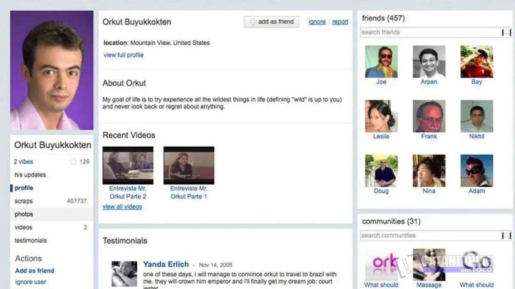Viewport: 515px width, 289px height.
Task: Select profile in the sidebar menu
Action: [24, 188]
